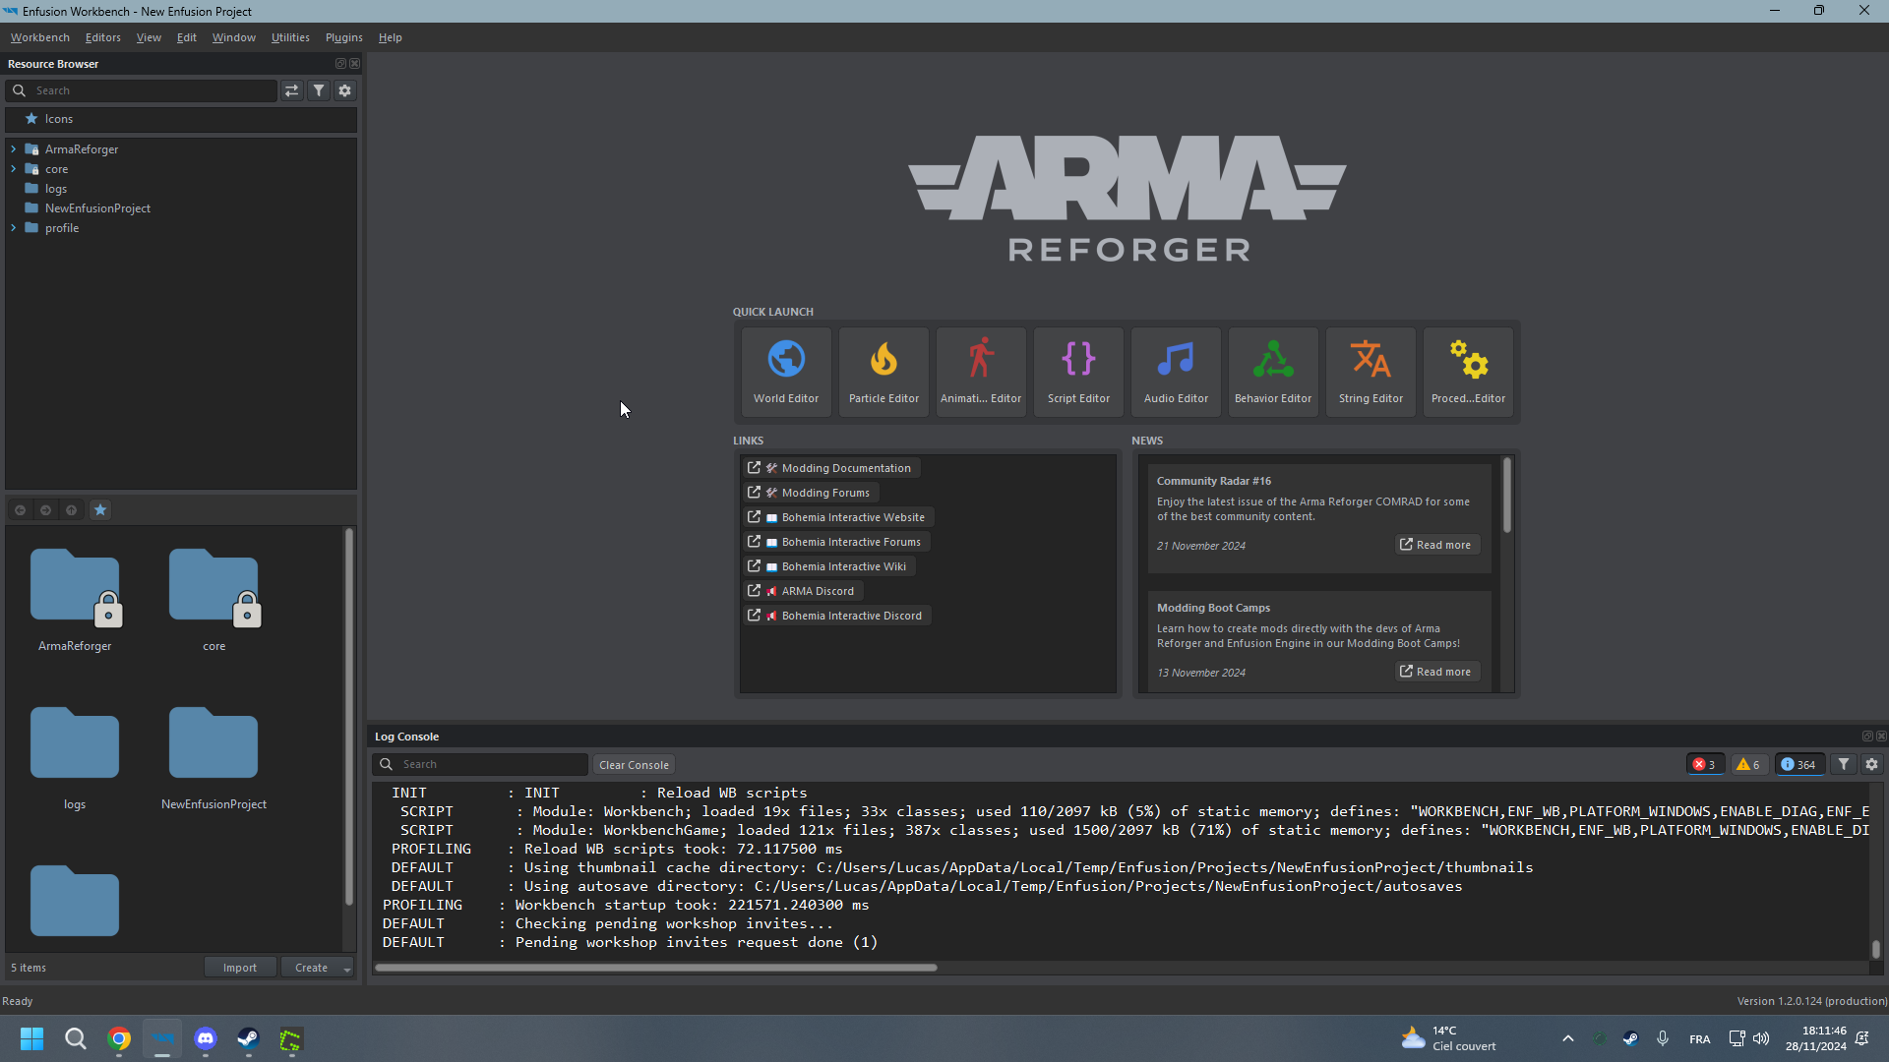This screenshot has width=1889, height=1062.
Task: Open Bohemia Interactive Wiki link
Action: (x=828, y=566)
